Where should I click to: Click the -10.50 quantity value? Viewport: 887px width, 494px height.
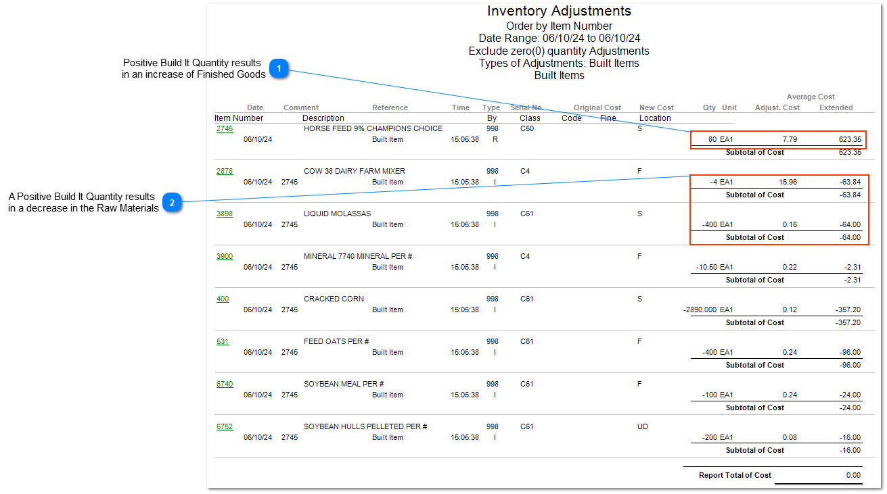(706, 267)
